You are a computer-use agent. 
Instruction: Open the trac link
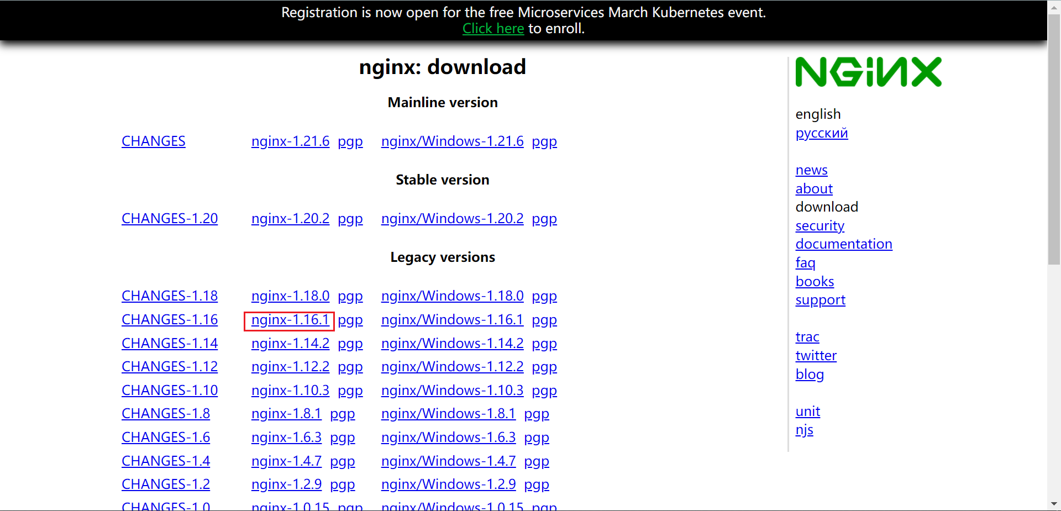(x=807, y=336)
